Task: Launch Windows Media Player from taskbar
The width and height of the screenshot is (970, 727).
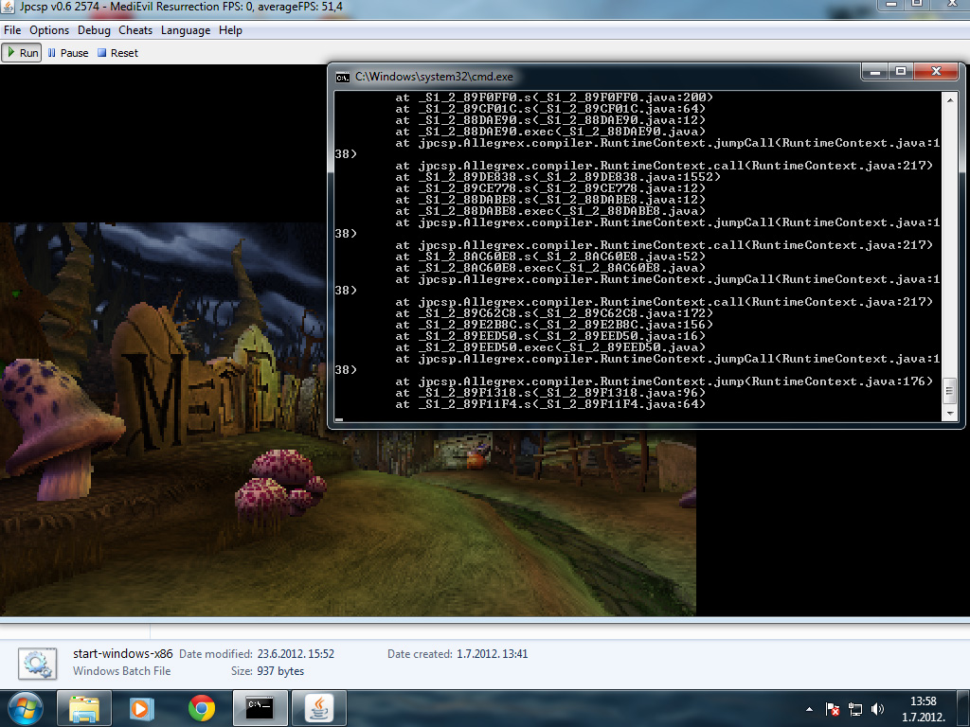Action: (141, 707)
